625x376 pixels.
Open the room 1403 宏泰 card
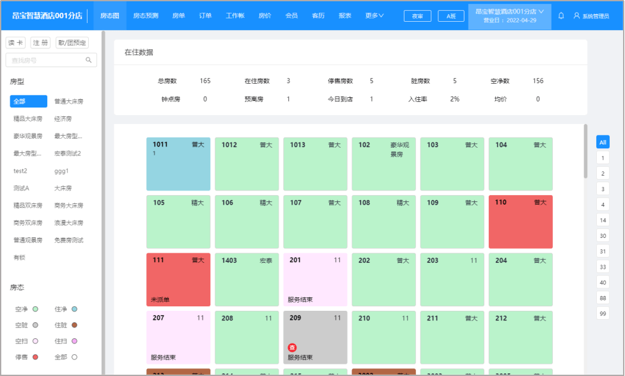click(x=247, y=279)
